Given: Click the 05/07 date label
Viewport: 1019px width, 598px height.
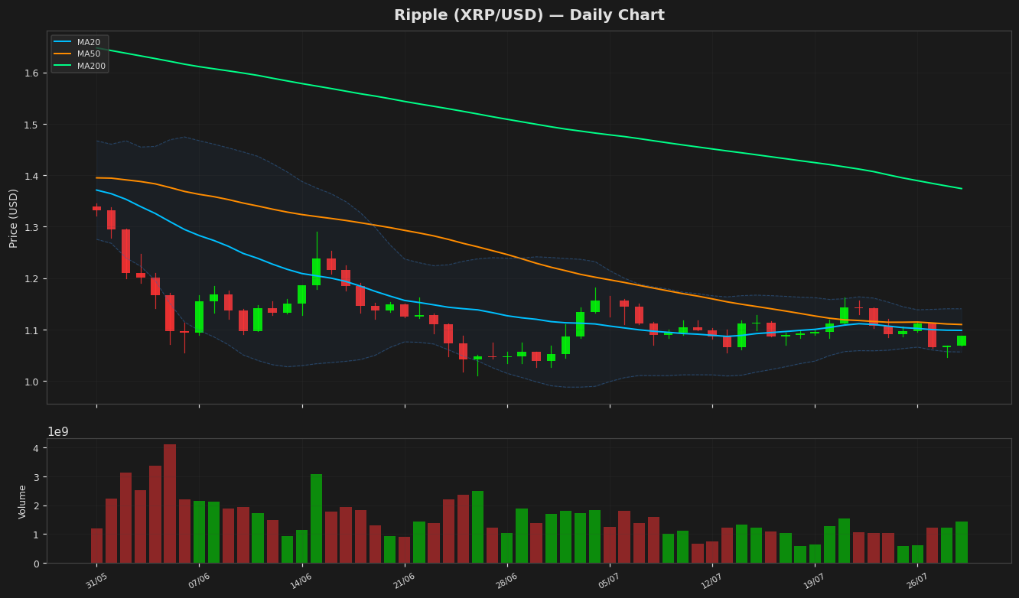Looking at the screenshot, I should click(610, 581).
